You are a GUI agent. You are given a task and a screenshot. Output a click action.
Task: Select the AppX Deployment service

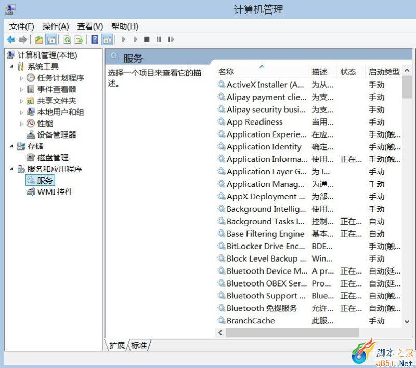[x=309, y=197]
